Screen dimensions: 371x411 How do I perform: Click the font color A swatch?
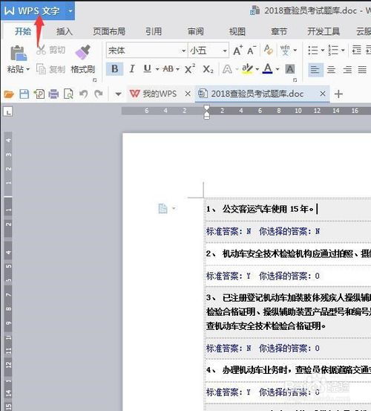click(267, 69)
